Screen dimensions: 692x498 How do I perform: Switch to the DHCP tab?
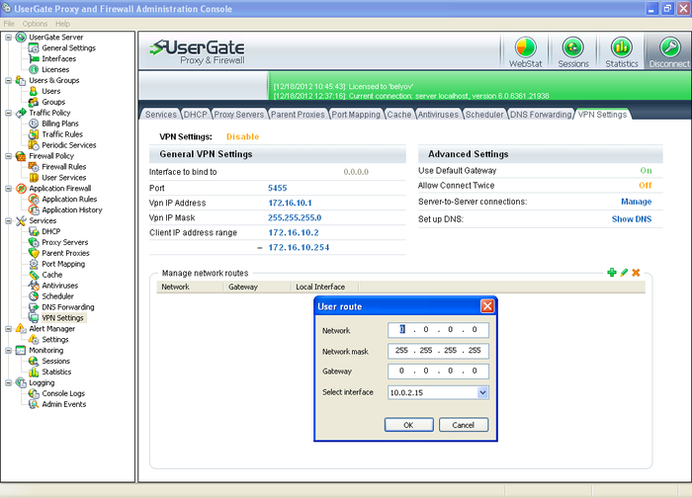195,115
